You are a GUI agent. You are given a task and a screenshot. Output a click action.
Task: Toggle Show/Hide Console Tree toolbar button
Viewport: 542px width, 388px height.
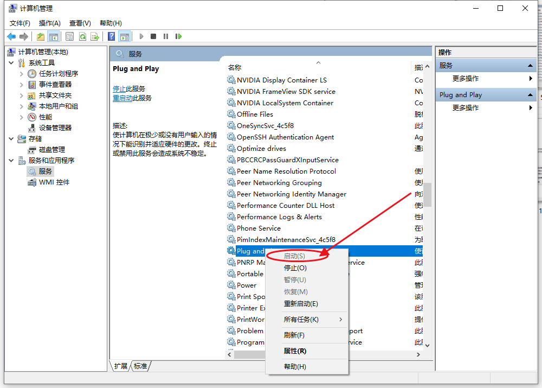tap(53, 36)
